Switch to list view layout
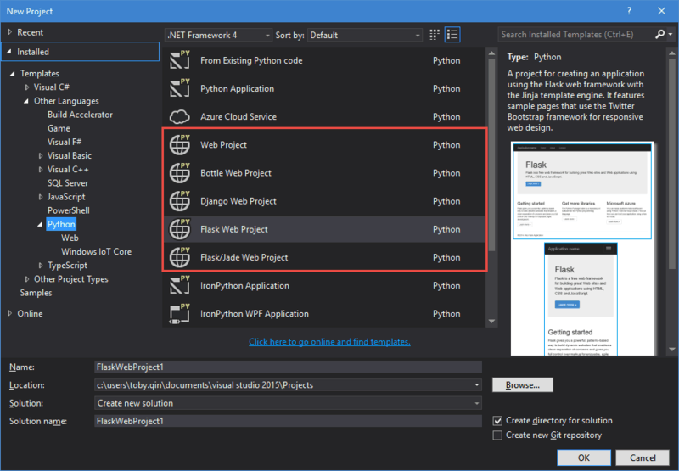Image resolution: width=679 pixels, height=471 pixels. coord(452,35)
